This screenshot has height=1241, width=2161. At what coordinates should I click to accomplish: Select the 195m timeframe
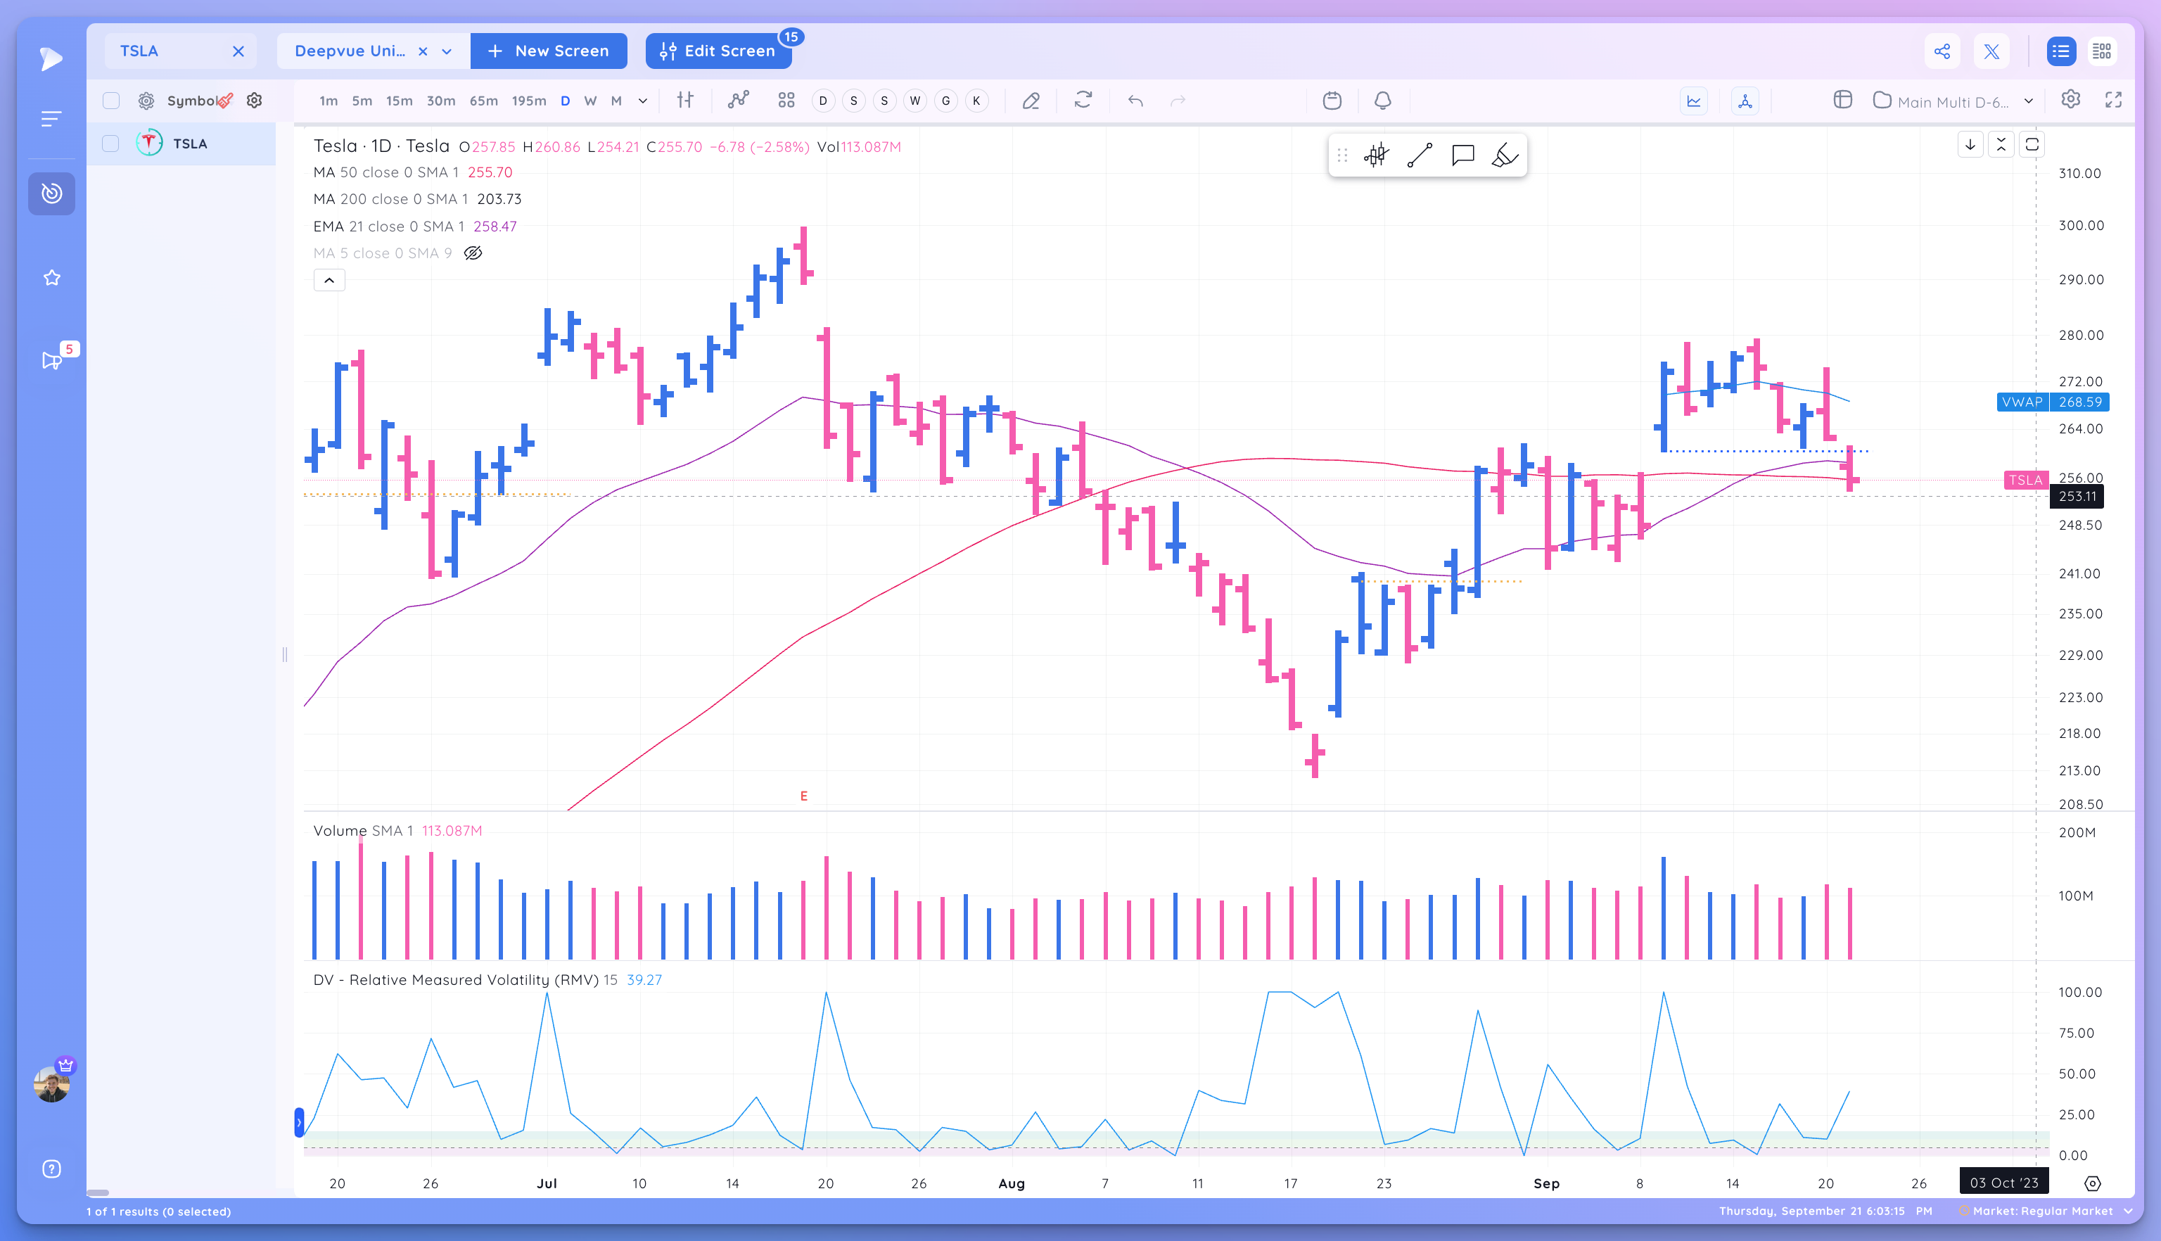pyautogui.click(x=528, y=101)
